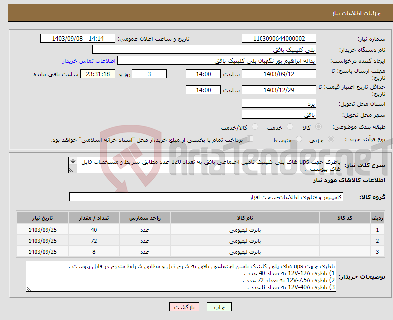Click the واحد شمارش column header
The height and width of the screenshot is (320, 393).
pos(145,218)
